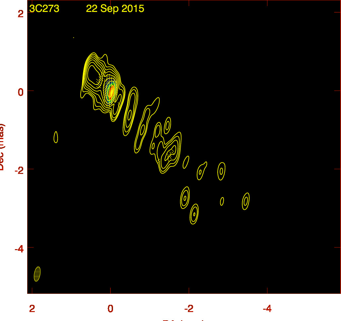Image resolution: width=341 pixels, height=321 pixels.
Task: Click the RA axis label -2
Action: point(189,309)
